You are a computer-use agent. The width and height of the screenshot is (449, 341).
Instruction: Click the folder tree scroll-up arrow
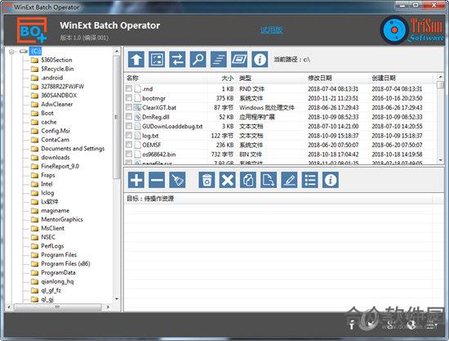click(x=117, y=52)
